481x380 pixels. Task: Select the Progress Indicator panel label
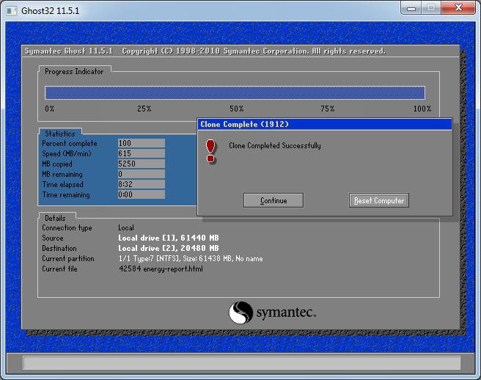pyautogui.click(x=74, y=71)
